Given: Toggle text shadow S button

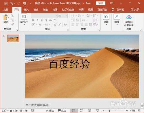Looking at the screenshot, I should 46,20.
